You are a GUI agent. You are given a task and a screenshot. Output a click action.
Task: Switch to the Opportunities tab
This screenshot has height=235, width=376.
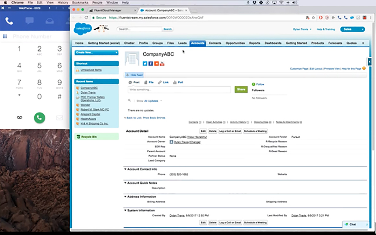point(235,43)
